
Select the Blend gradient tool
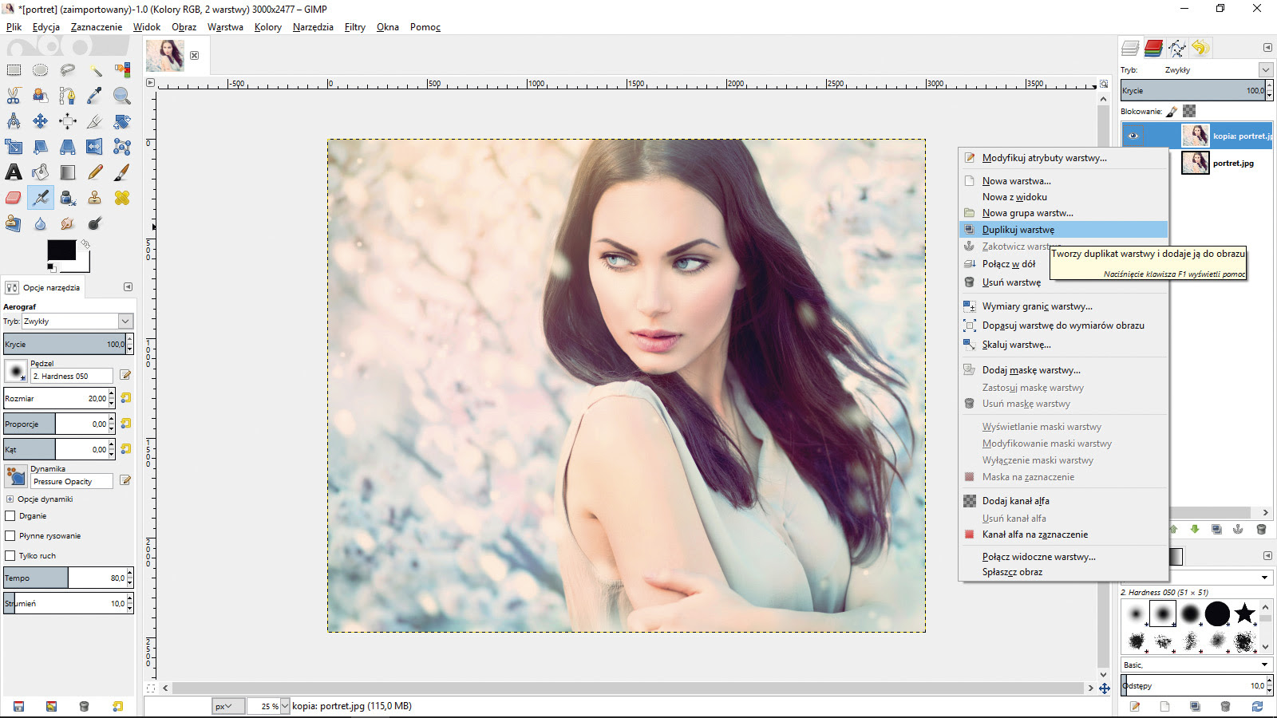pos(68,172)
